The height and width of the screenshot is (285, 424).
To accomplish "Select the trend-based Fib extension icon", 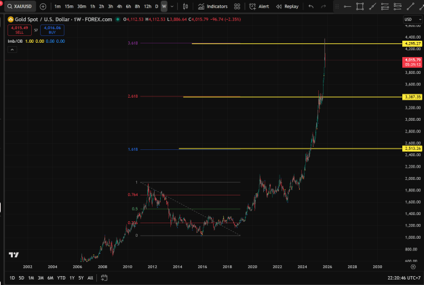I will point(398,7).
